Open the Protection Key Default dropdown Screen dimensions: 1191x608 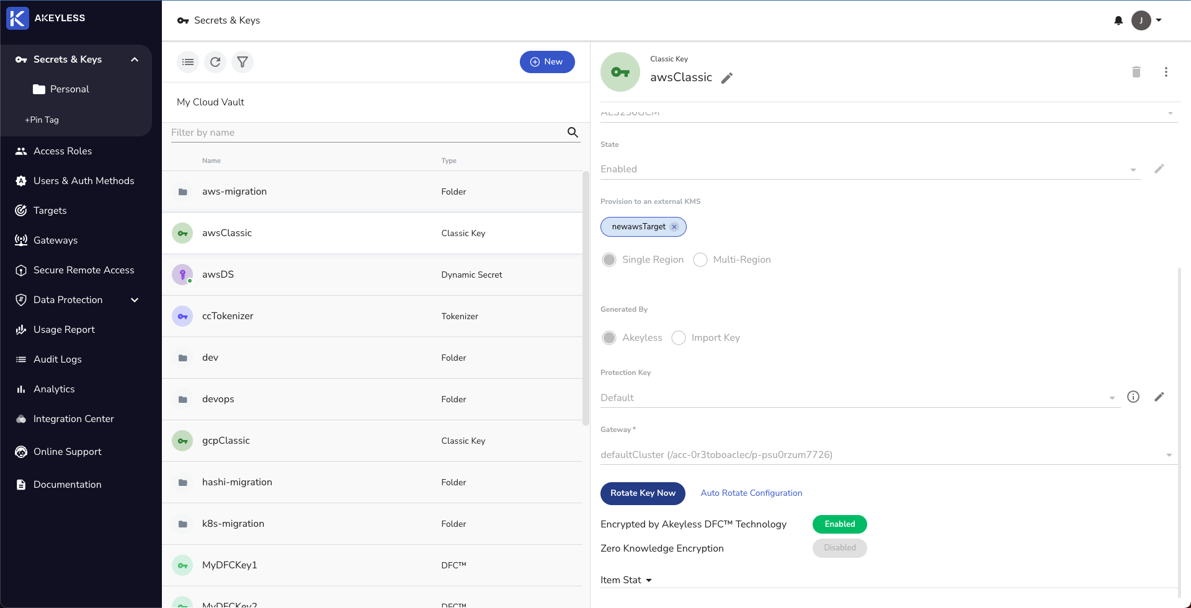pyautogui.click(x=860, y=398)
